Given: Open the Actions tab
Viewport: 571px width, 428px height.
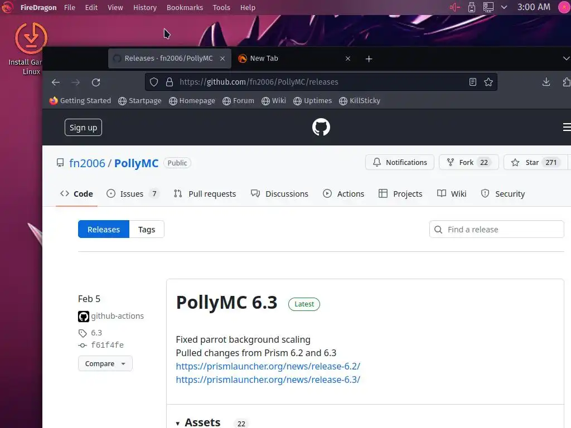Looking at the screenshot, I should (343, 194).
